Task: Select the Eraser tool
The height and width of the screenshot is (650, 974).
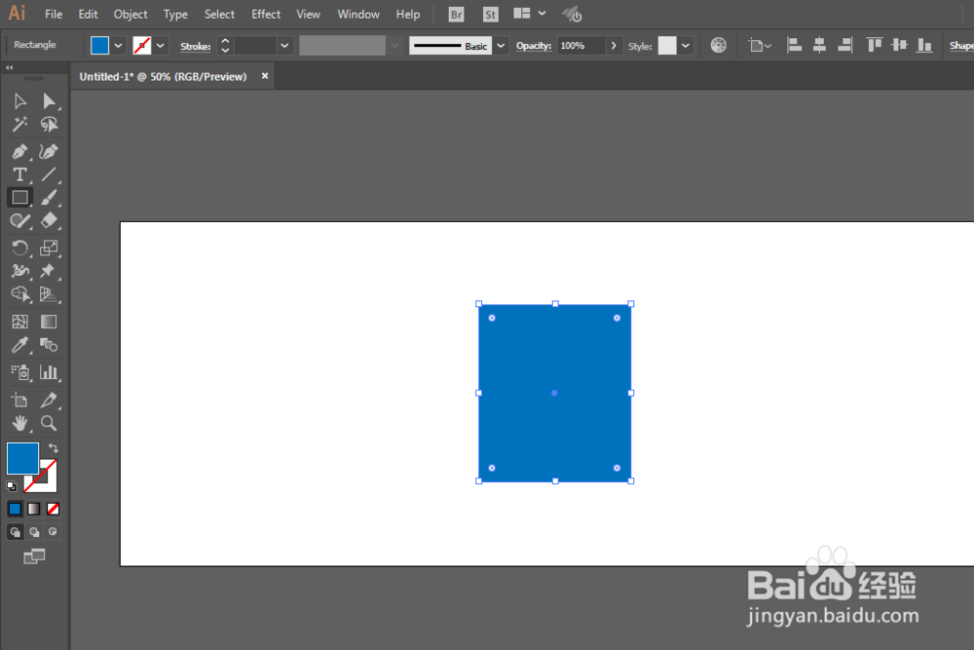Action: [49, 220]
